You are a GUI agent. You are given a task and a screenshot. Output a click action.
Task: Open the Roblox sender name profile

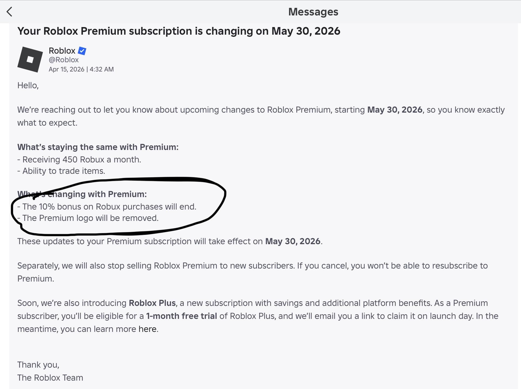[x=62, y=51]
